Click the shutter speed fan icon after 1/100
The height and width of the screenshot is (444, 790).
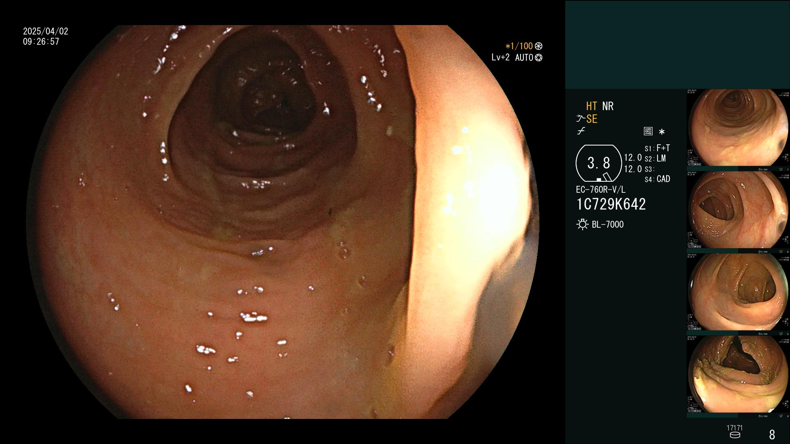tap(539, 46)
